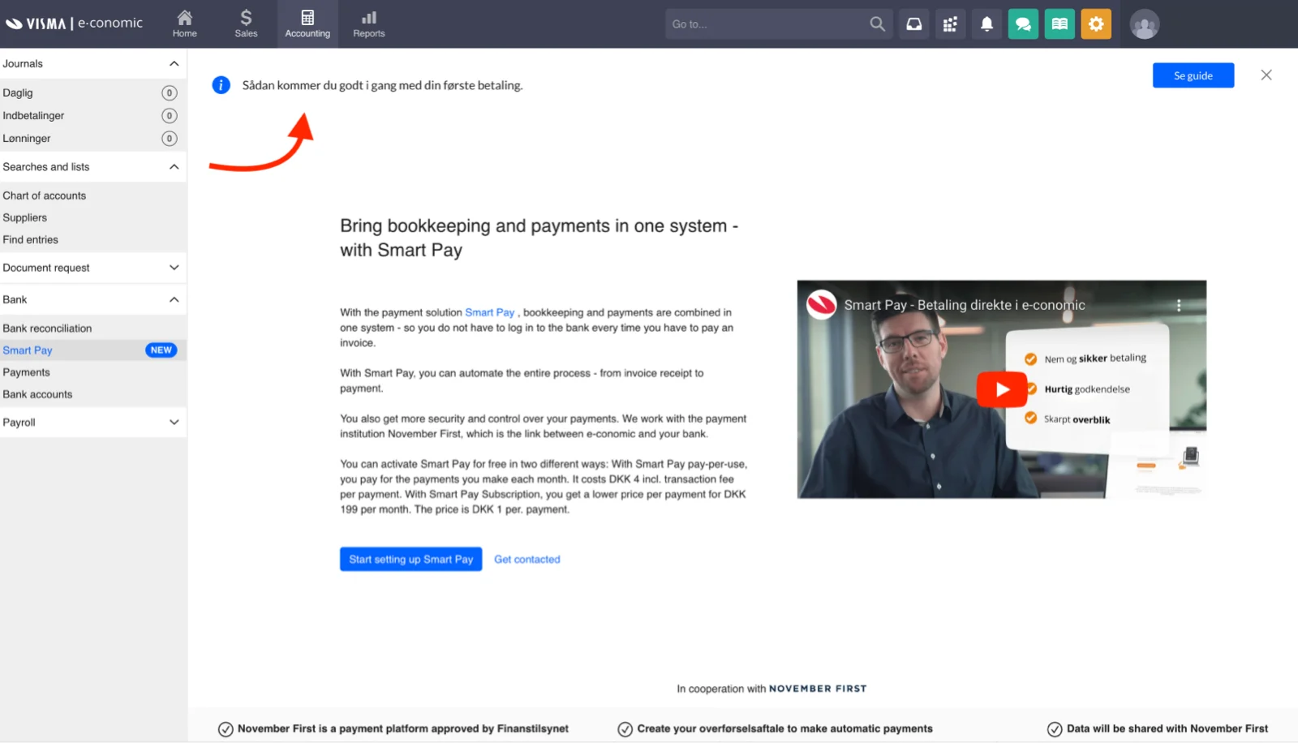Switch to the Accounting tab
The image size is (1298, 743).
click(x=307, y=23)
